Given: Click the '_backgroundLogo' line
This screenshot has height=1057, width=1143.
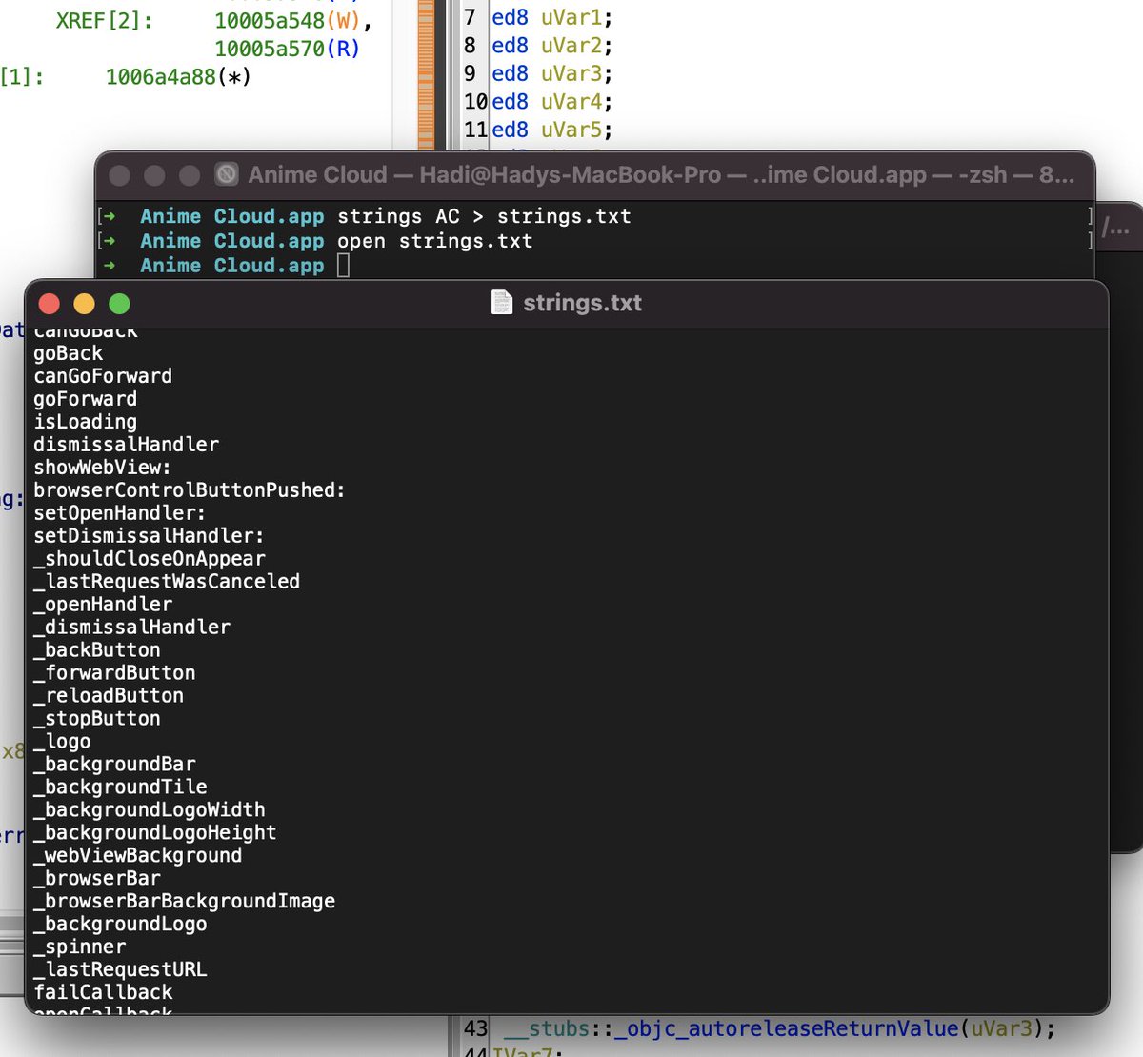Looking at the screenshot, I should tap(120, 925).
